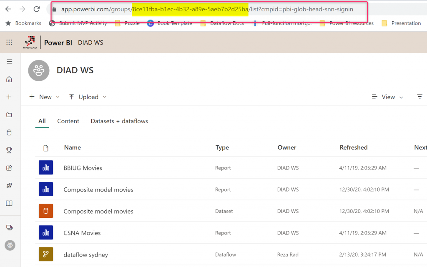Open Browse folder icon in sidebar
The image size is (427, 267).
tap(9, 115)
